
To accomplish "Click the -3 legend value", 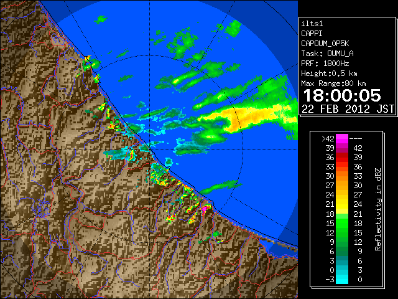I will (x=330, y=280).
